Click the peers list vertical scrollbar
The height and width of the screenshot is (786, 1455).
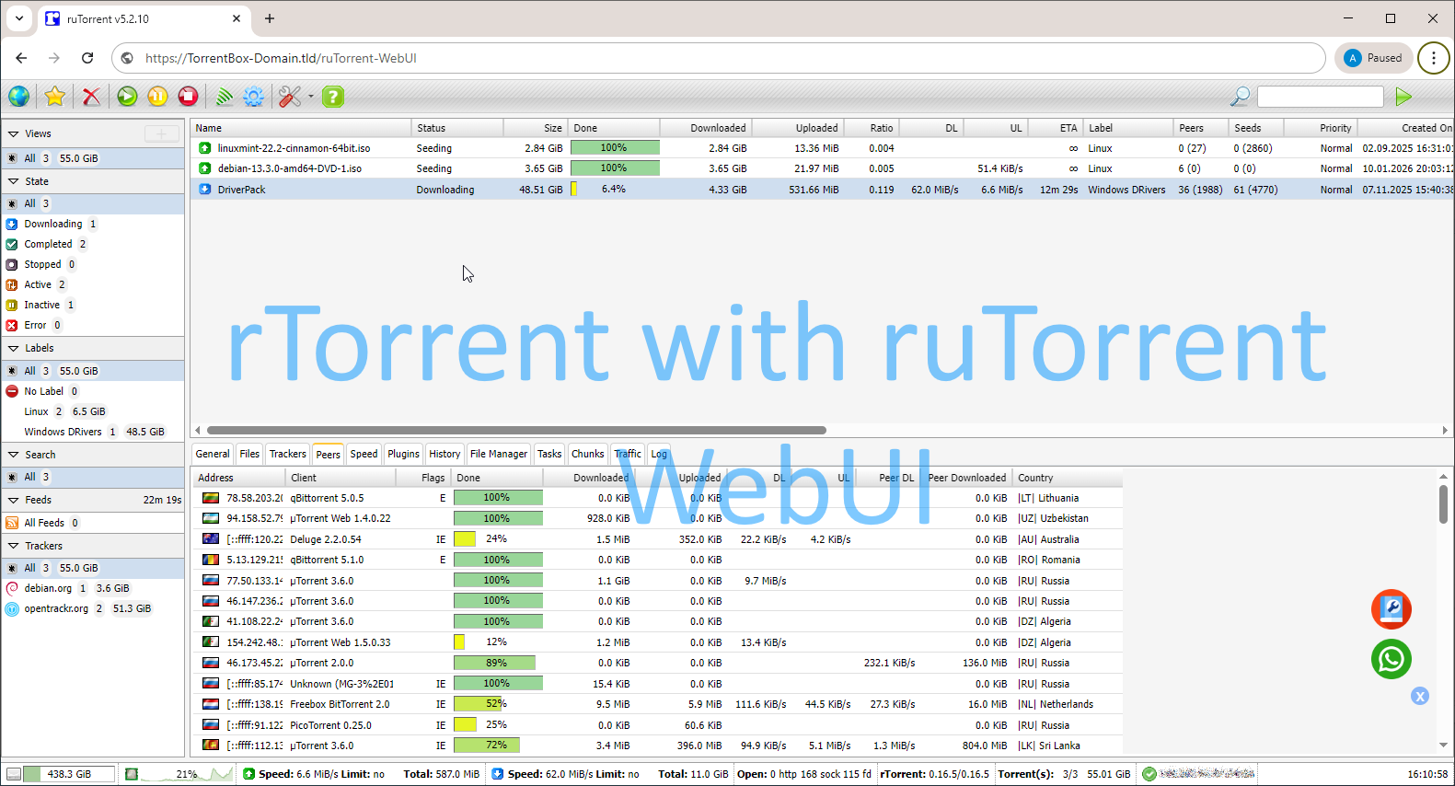click(1443, 504)
